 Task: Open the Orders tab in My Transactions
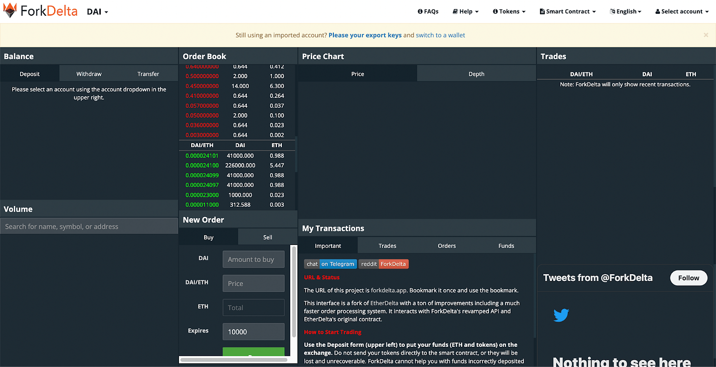[447, 245]
